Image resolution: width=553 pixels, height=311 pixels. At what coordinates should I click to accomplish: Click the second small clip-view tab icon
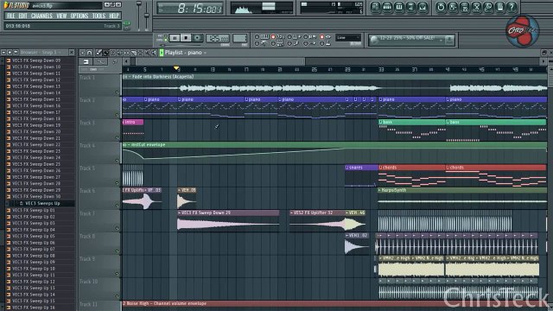[x=100, y=61]
